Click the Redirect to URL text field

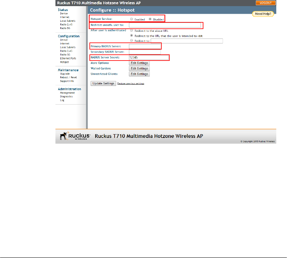187,41
